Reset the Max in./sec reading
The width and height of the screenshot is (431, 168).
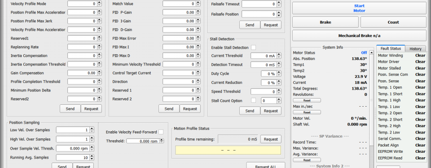pos(307,112)
